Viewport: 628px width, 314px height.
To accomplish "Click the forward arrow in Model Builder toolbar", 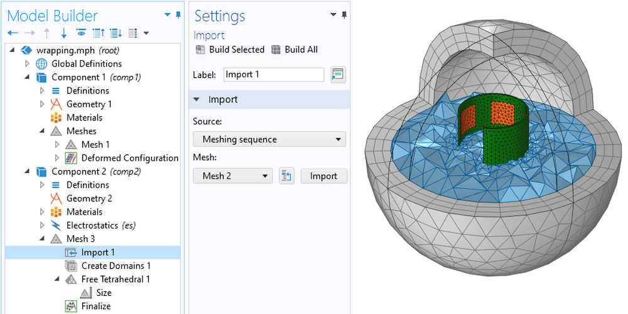I will coord(30,33).
